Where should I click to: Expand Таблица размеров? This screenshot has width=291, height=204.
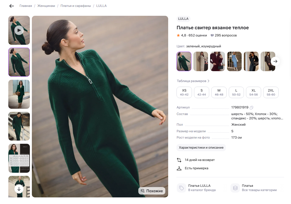point(193,81)
